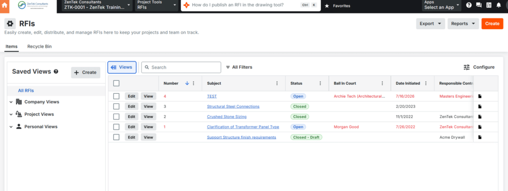Click the AI assist sparkle icon
This screenshot has height=191, width=508.
pos(187,5)
